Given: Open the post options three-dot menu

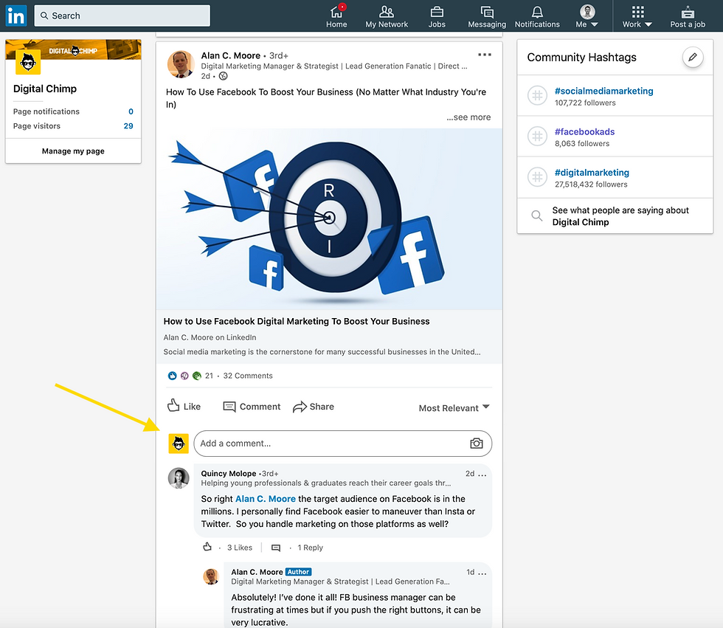Looking at the screenshot, I should coord(485,55).
